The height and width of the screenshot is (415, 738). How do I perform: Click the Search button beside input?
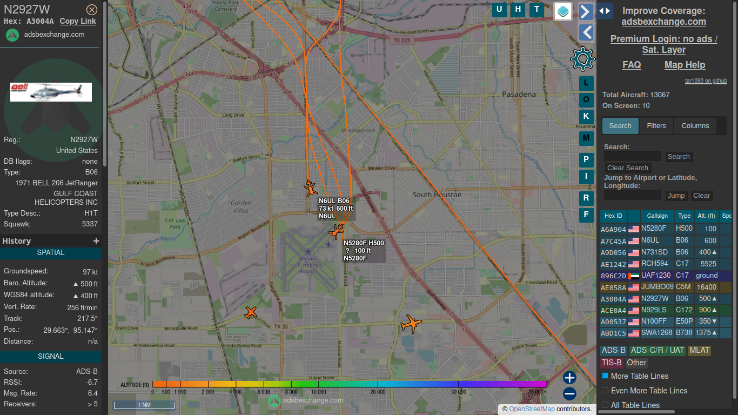679,157
